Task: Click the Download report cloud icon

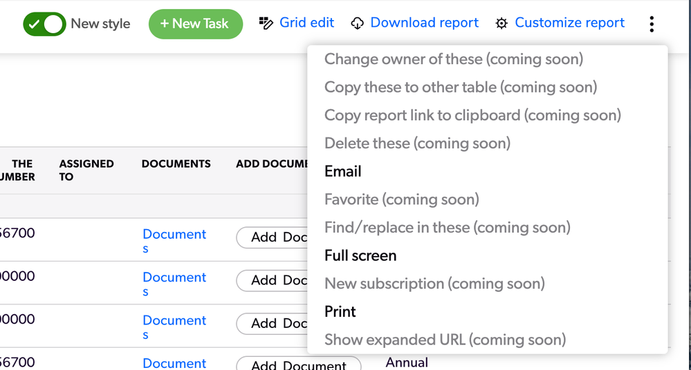Action: pyautogui.click(x=357, y=23)
